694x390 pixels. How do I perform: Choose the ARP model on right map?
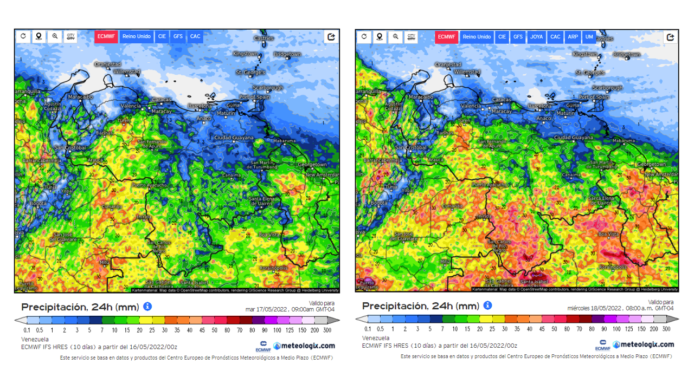pyautogui.click(x=573, y=37)
